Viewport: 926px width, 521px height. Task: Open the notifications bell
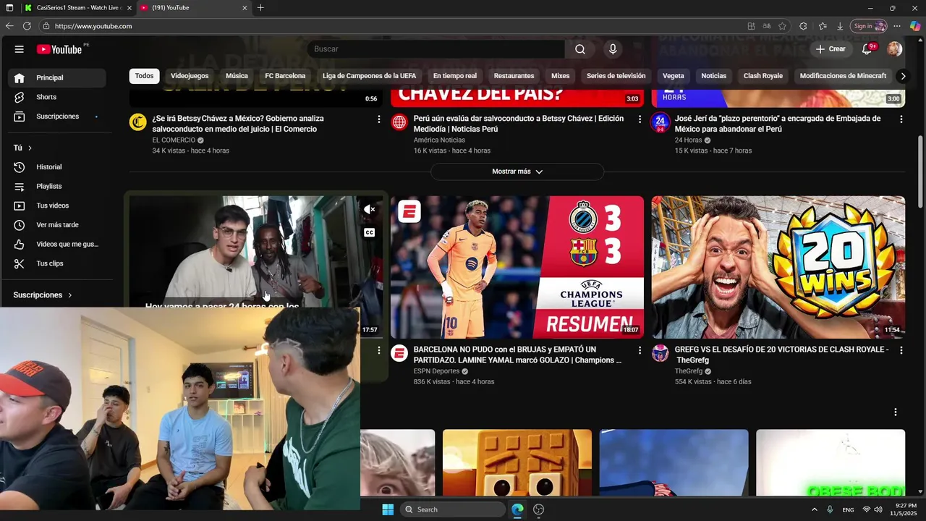pos(867,49)
